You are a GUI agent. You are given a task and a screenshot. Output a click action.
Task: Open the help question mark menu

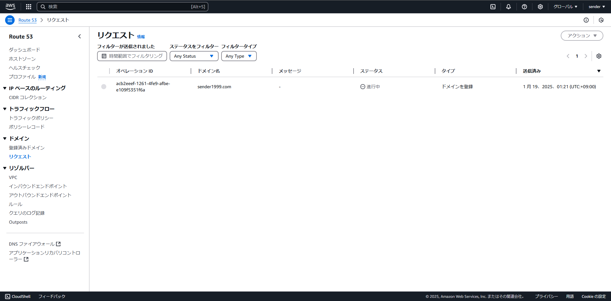[524, 7]
